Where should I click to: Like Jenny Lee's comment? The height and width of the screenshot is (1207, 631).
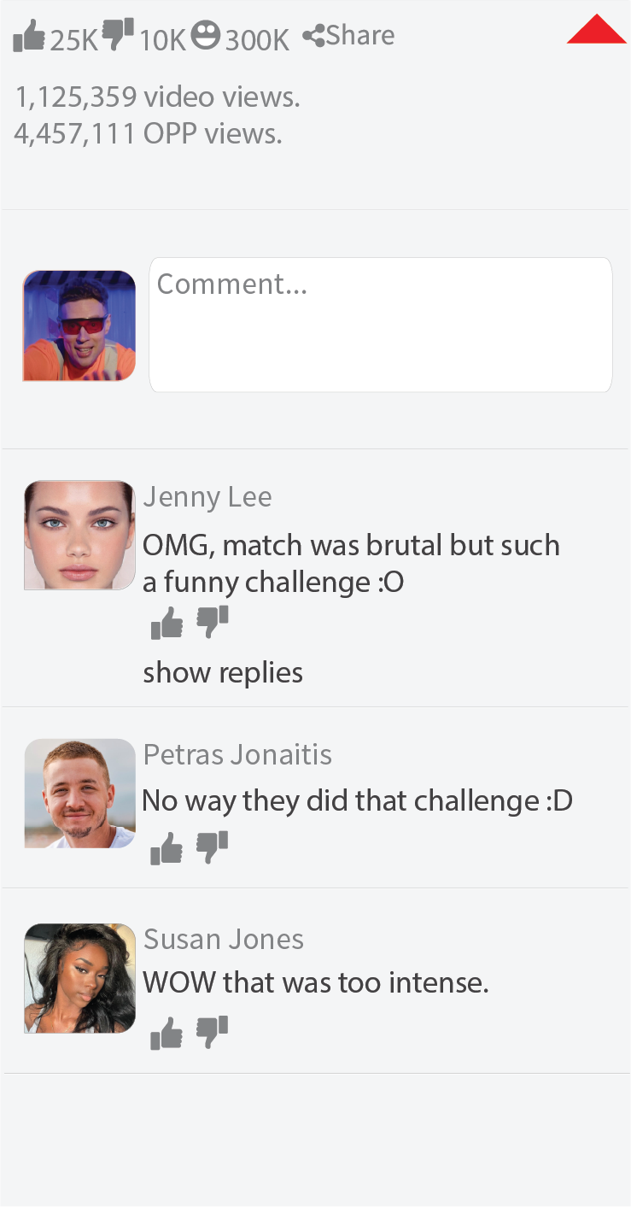point(167,624)
